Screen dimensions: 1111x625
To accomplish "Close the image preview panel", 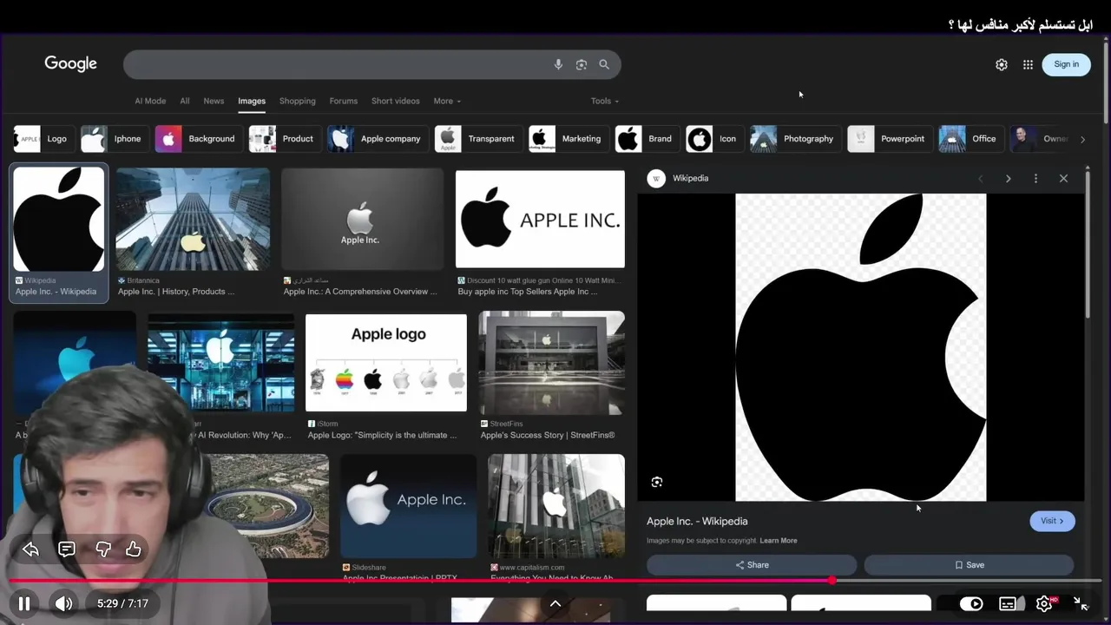I will pyautogui.click(x=1063, y=178).
